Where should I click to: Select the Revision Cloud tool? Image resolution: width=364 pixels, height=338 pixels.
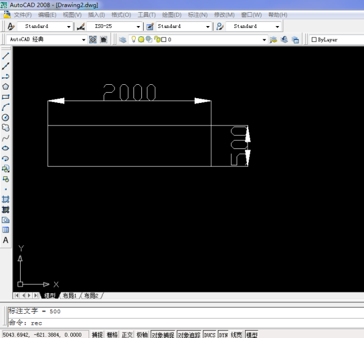(5, 127)
